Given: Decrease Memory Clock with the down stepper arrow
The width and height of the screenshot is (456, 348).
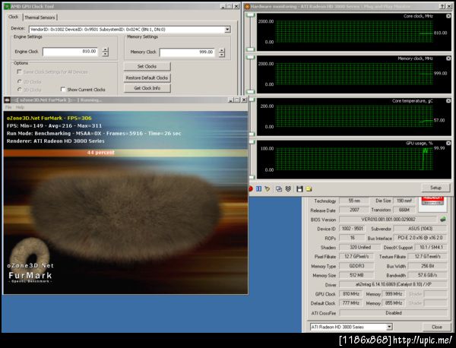Looking at the screenshot, I should 222,55.
